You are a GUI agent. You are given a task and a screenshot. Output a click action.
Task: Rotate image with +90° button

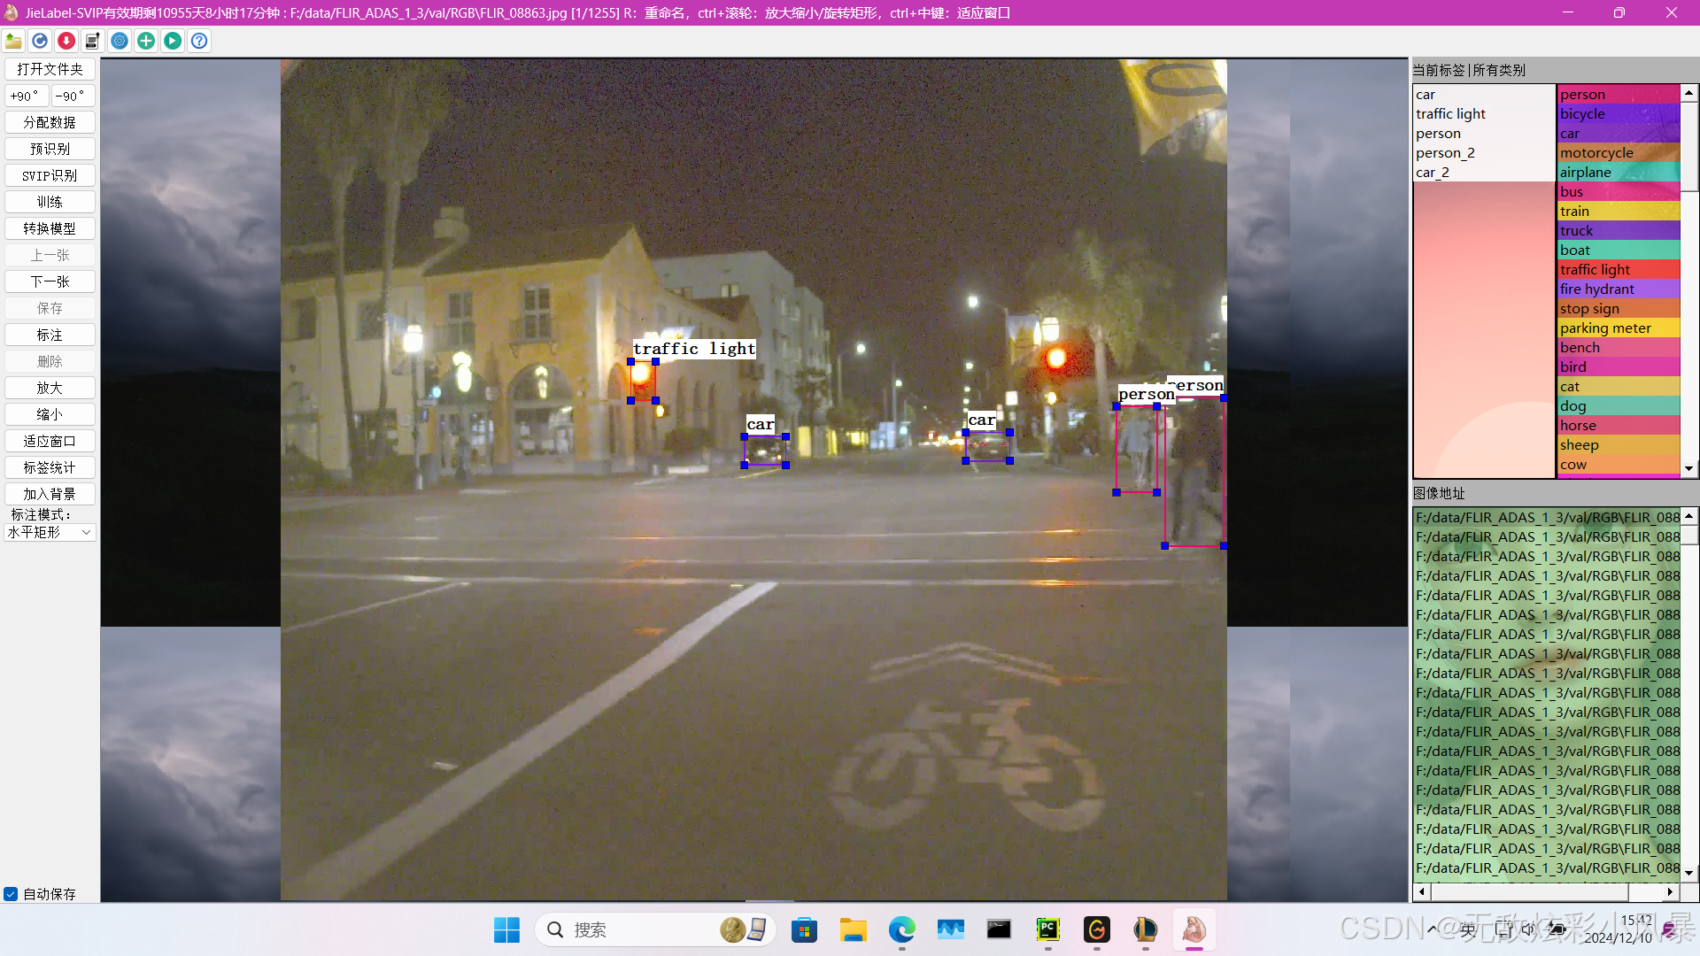(26, 96)
